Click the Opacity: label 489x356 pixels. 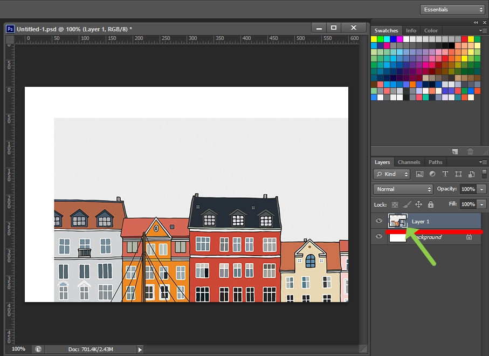[x=446, y=189]
